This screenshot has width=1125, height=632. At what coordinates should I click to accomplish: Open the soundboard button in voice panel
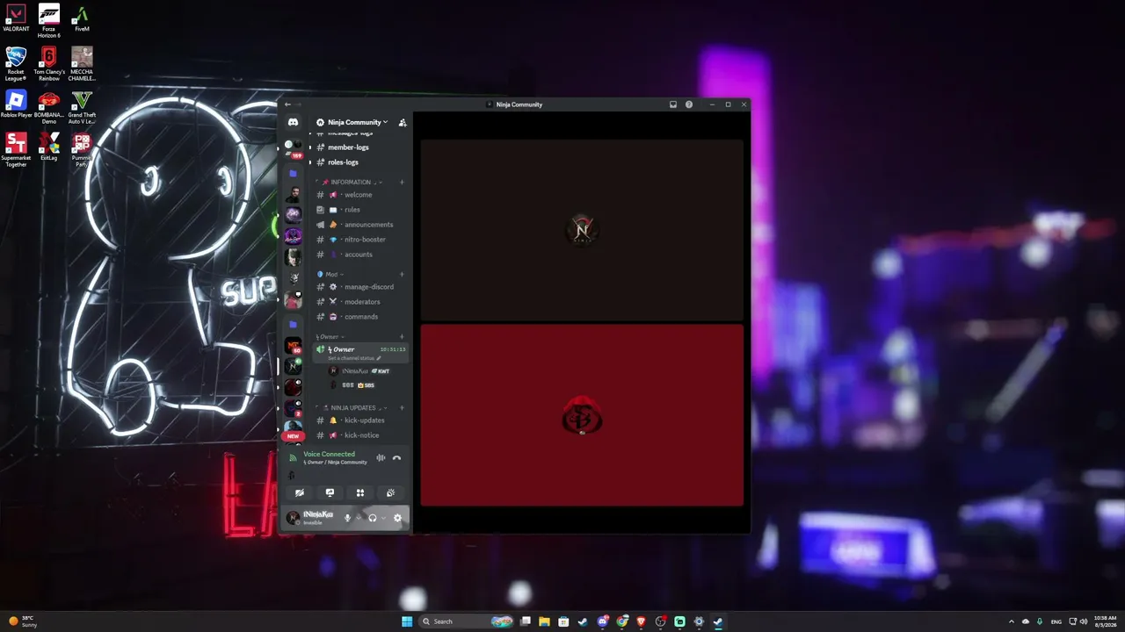coord(390,492)
